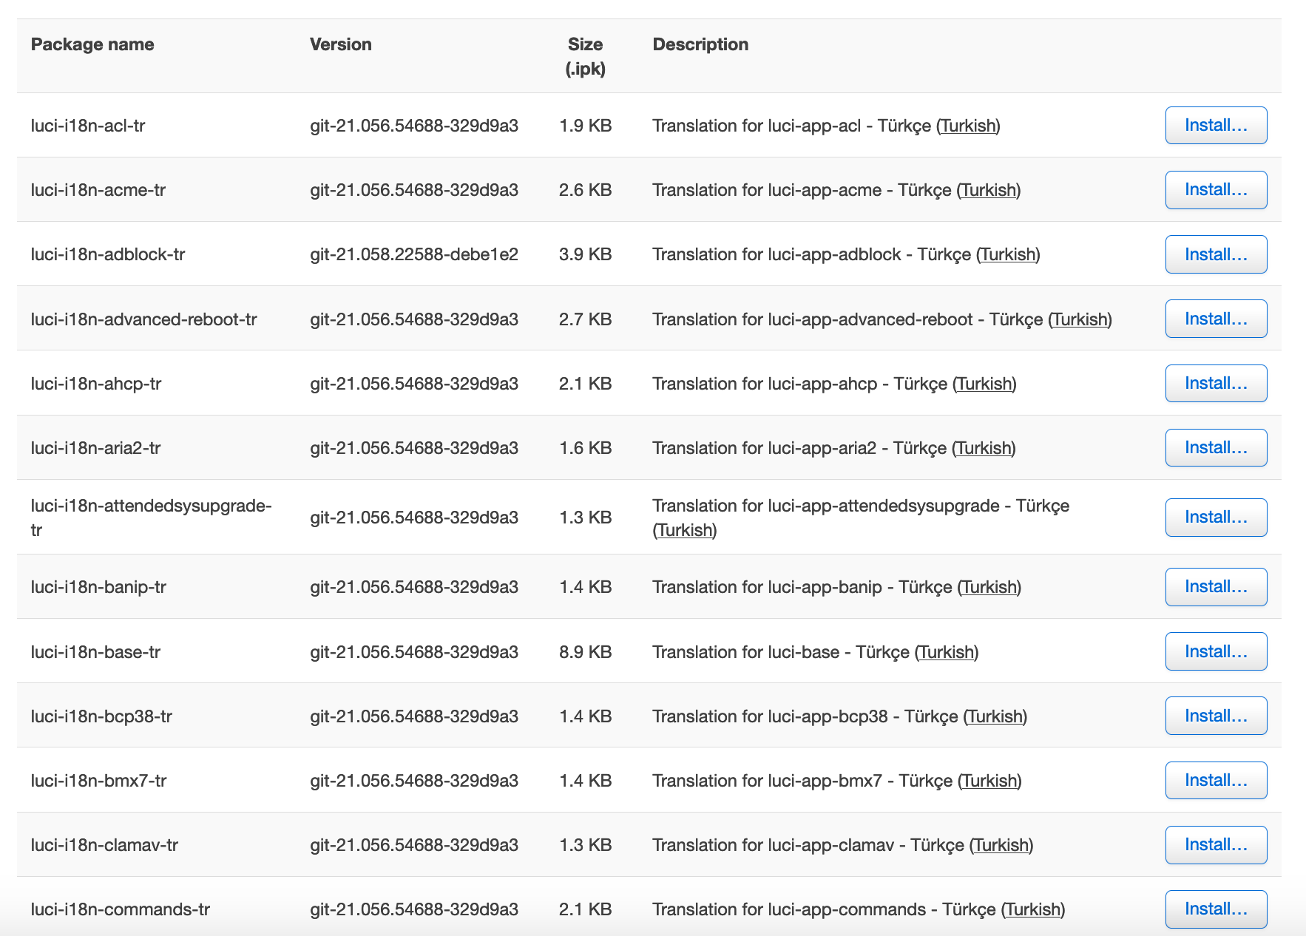
Task: Click Turkish in the luci-app-commands description
Action: pyautogui.click(x=1033, y=909)
